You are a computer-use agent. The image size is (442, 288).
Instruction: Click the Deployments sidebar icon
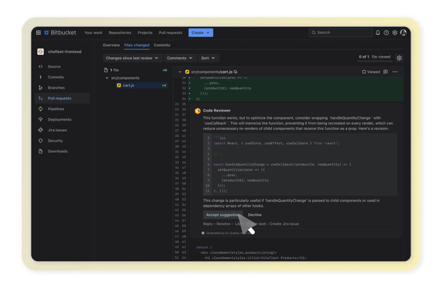pyautogui.click(x=41, y=119)
